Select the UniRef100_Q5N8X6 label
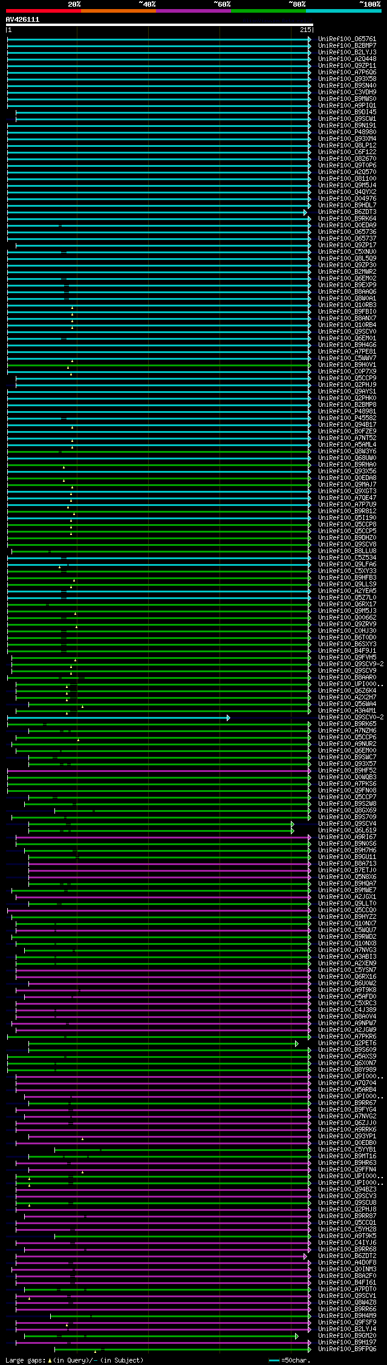387x1365 pixels. 347,877
